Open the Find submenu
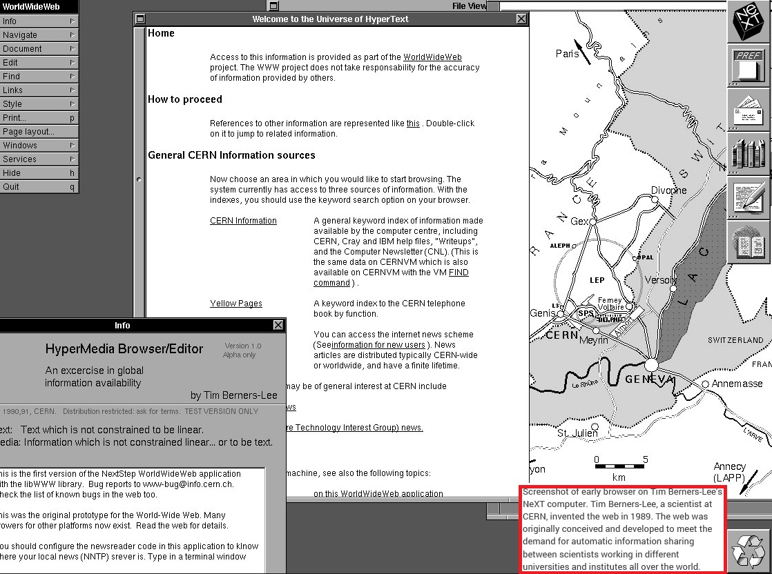 coord(39,77)
